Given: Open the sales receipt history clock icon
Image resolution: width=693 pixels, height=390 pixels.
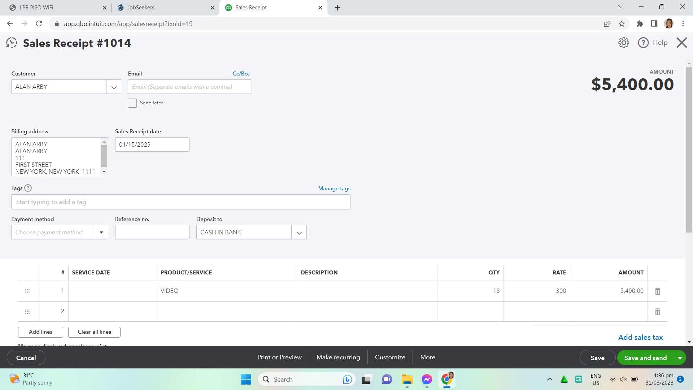Looking at the screenshot, I should (x=12, y=43).
